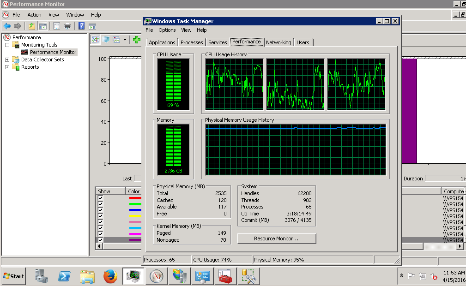Switch to the Users tab

[303, 42]
